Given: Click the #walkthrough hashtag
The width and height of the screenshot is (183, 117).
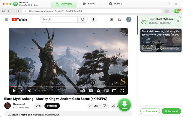Looking at the screenshot, I should 52,115.
